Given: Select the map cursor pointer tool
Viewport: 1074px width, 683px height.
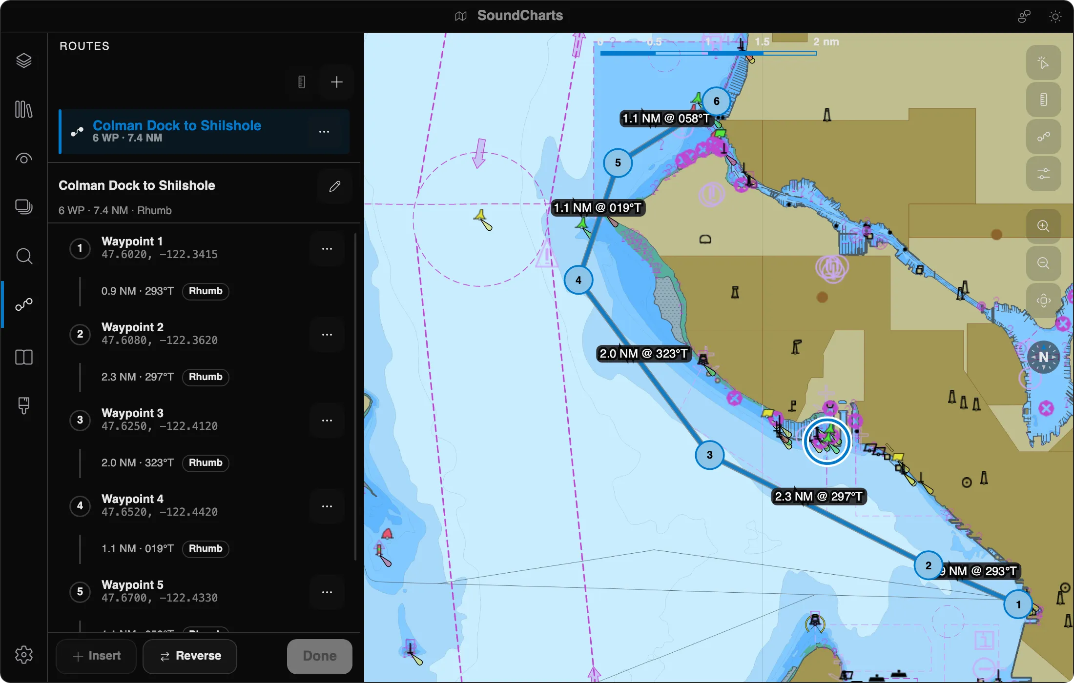Looking at the screenshot, I should [x=1043, y=62].
